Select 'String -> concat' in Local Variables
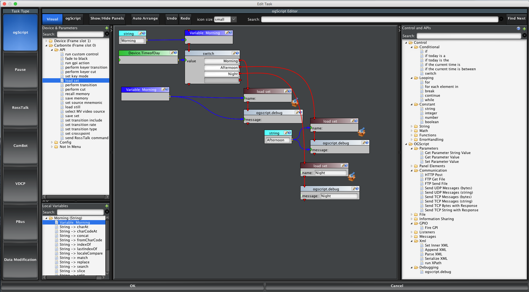The height and width of the screenshot is (292, 529). [74, 236]
